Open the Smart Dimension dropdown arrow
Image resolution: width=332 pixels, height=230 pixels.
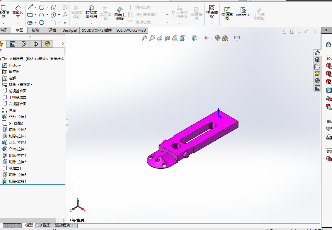(x=18, y=23)
